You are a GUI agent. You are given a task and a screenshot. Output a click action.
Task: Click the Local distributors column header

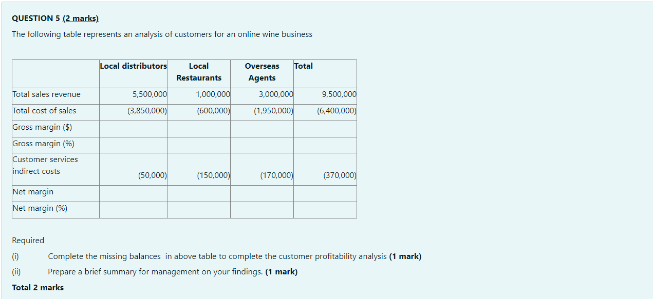coord(133,66)
